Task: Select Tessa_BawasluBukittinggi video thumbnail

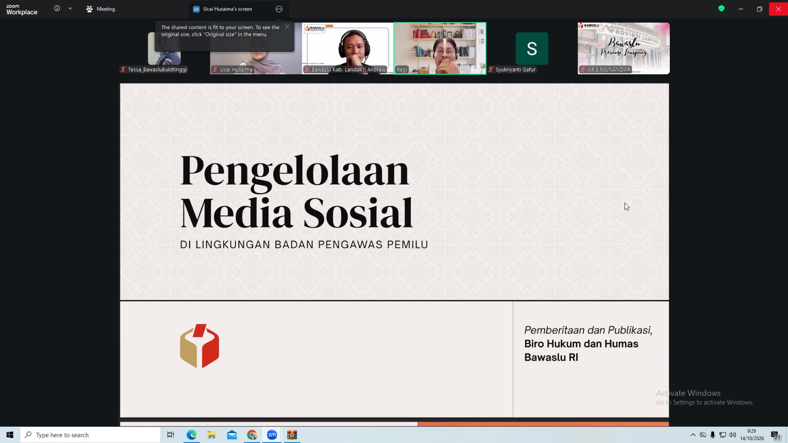Action: pos(164,48)
